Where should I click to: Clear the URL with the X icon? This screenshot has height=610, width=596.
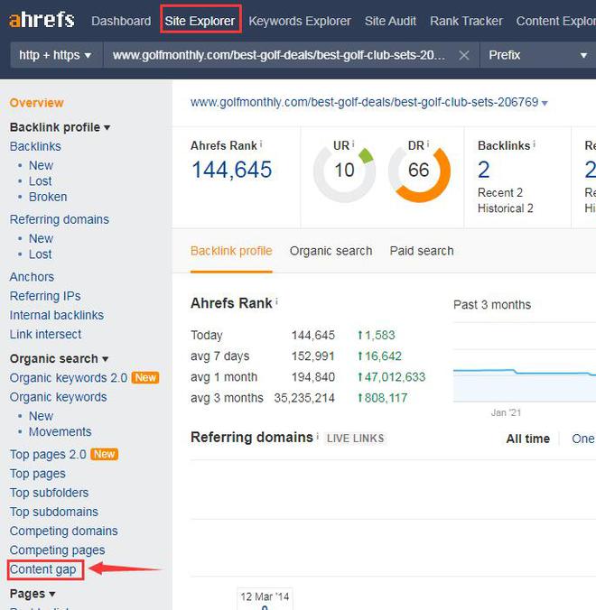click(x=463, y=55)
